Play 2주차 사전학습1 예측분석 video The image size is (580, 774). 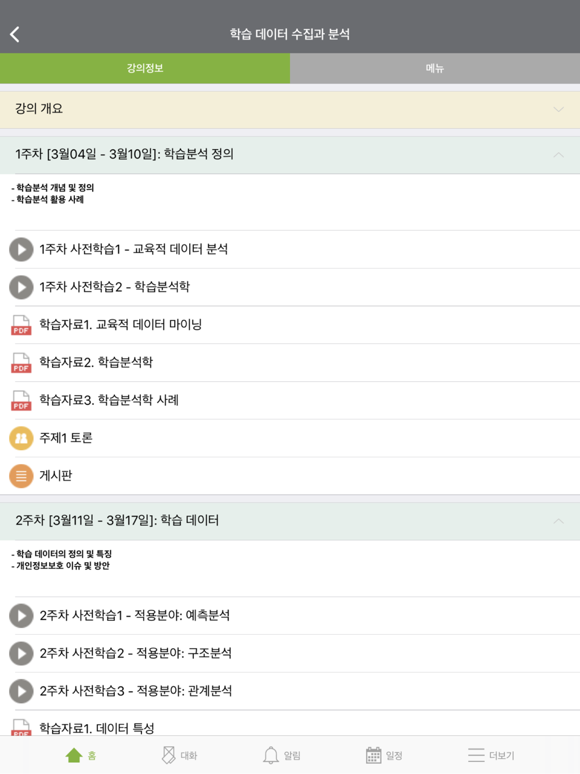(x=21, y=616)
